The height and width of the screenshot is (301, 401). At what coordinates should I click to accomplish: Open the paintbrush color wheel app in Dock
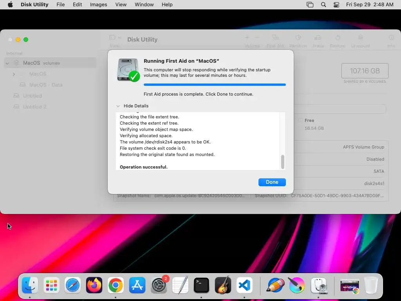click(x=297, y=285)
